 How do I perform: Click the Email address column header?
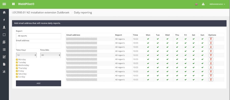pos(73,35)
